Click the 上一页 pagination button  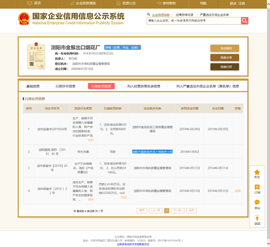(155, 210)
